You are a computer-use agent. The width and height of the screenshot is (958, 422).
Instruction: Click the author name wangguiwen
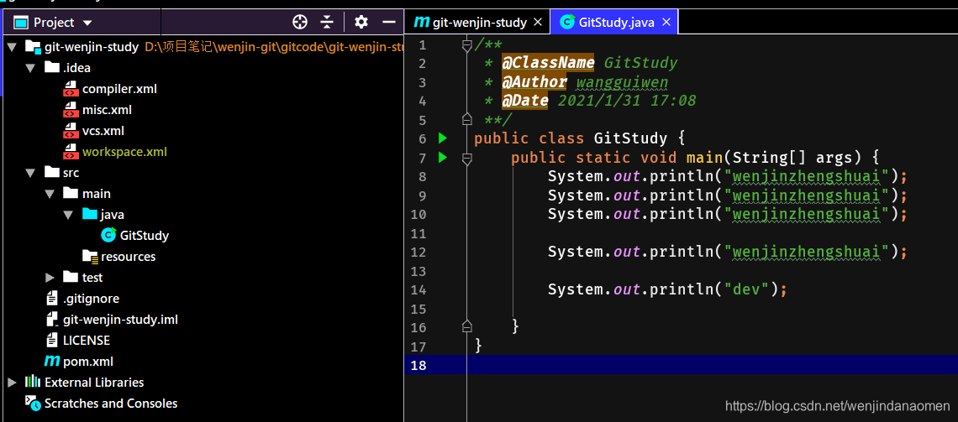622,81
